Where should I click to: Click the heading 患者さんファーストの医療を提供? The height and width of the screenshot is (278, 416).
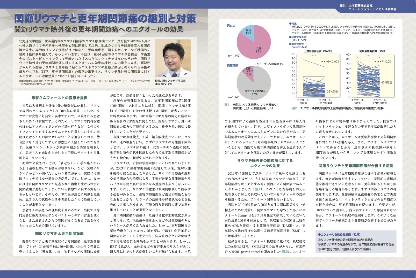(59, 98)
